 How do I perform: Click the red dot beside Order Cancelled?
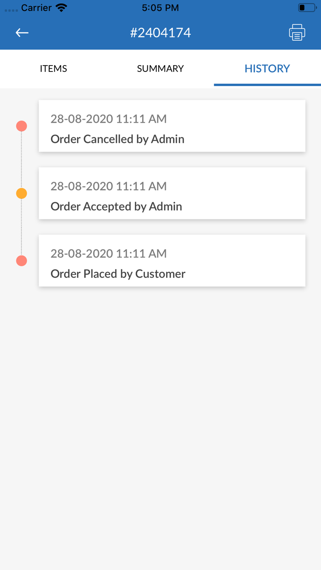[22, 126]
